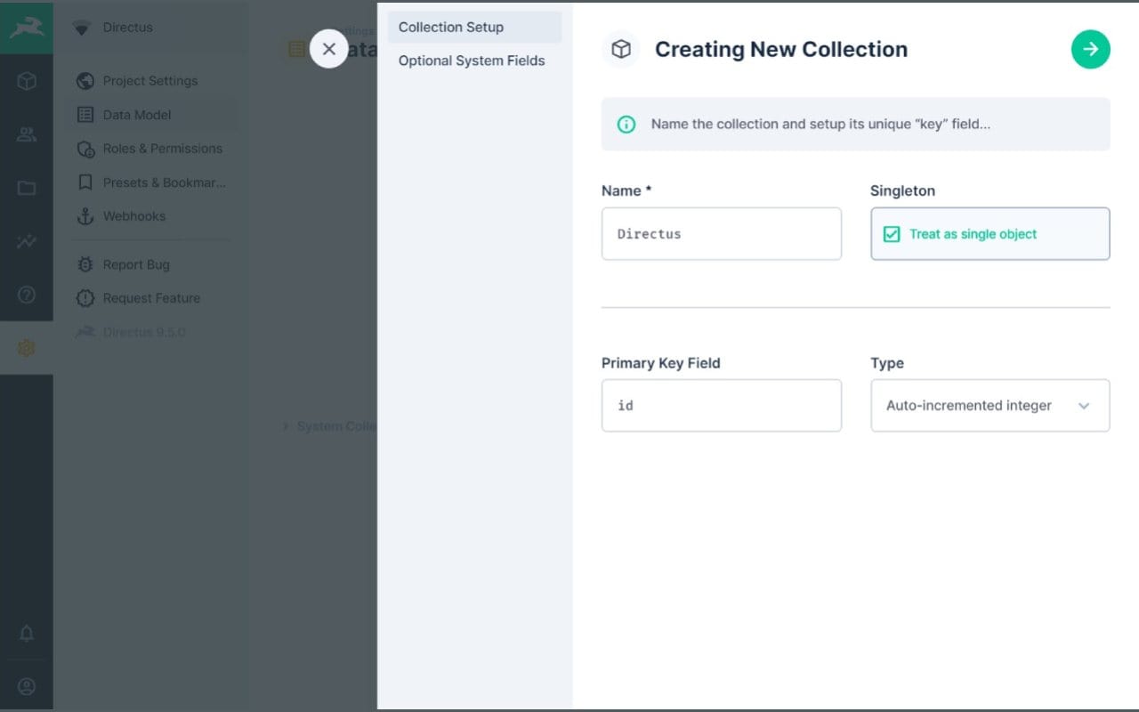Click the Roles & Permissions shield icon
This screenshot has height=712, width=1139.
85,149
